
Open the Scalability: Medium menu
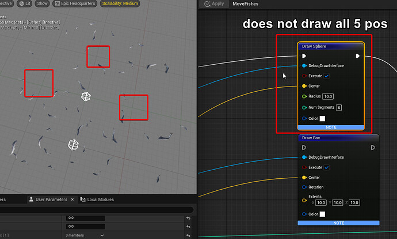120,3
